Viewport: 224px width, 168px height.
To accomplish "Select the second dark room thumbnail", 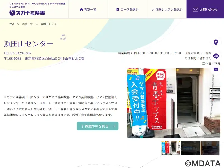I will [x=190, y=148].
